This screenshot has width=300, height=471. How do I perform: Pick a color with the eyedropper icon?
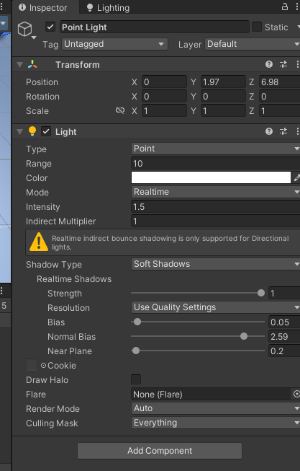[x=296, y=178]
